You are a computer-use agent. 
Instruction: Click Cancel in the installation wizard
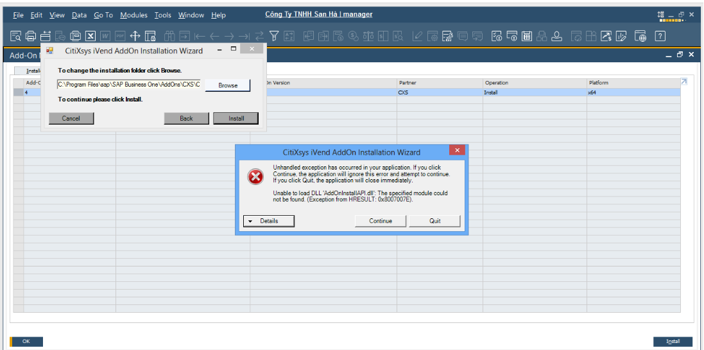pyautogui.click(x=71, y=118)
